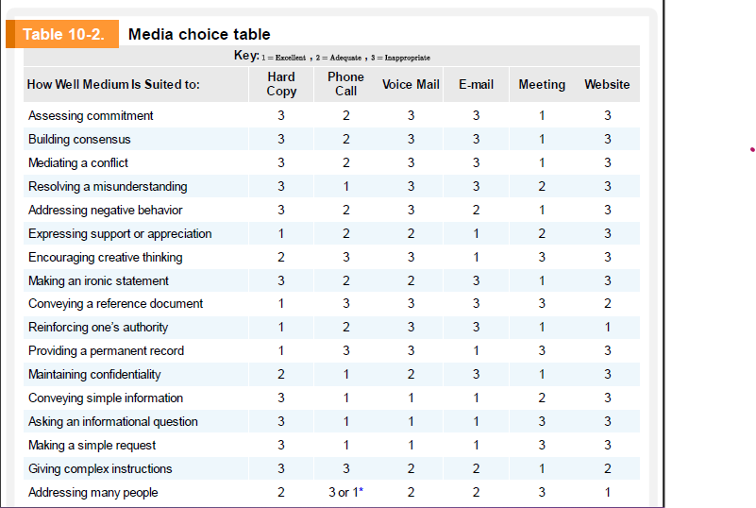Viewport: 756px width, 508px height.
Task: Click Voice Mail value for Asking an informational question
Action: click(x=411, y=422)
